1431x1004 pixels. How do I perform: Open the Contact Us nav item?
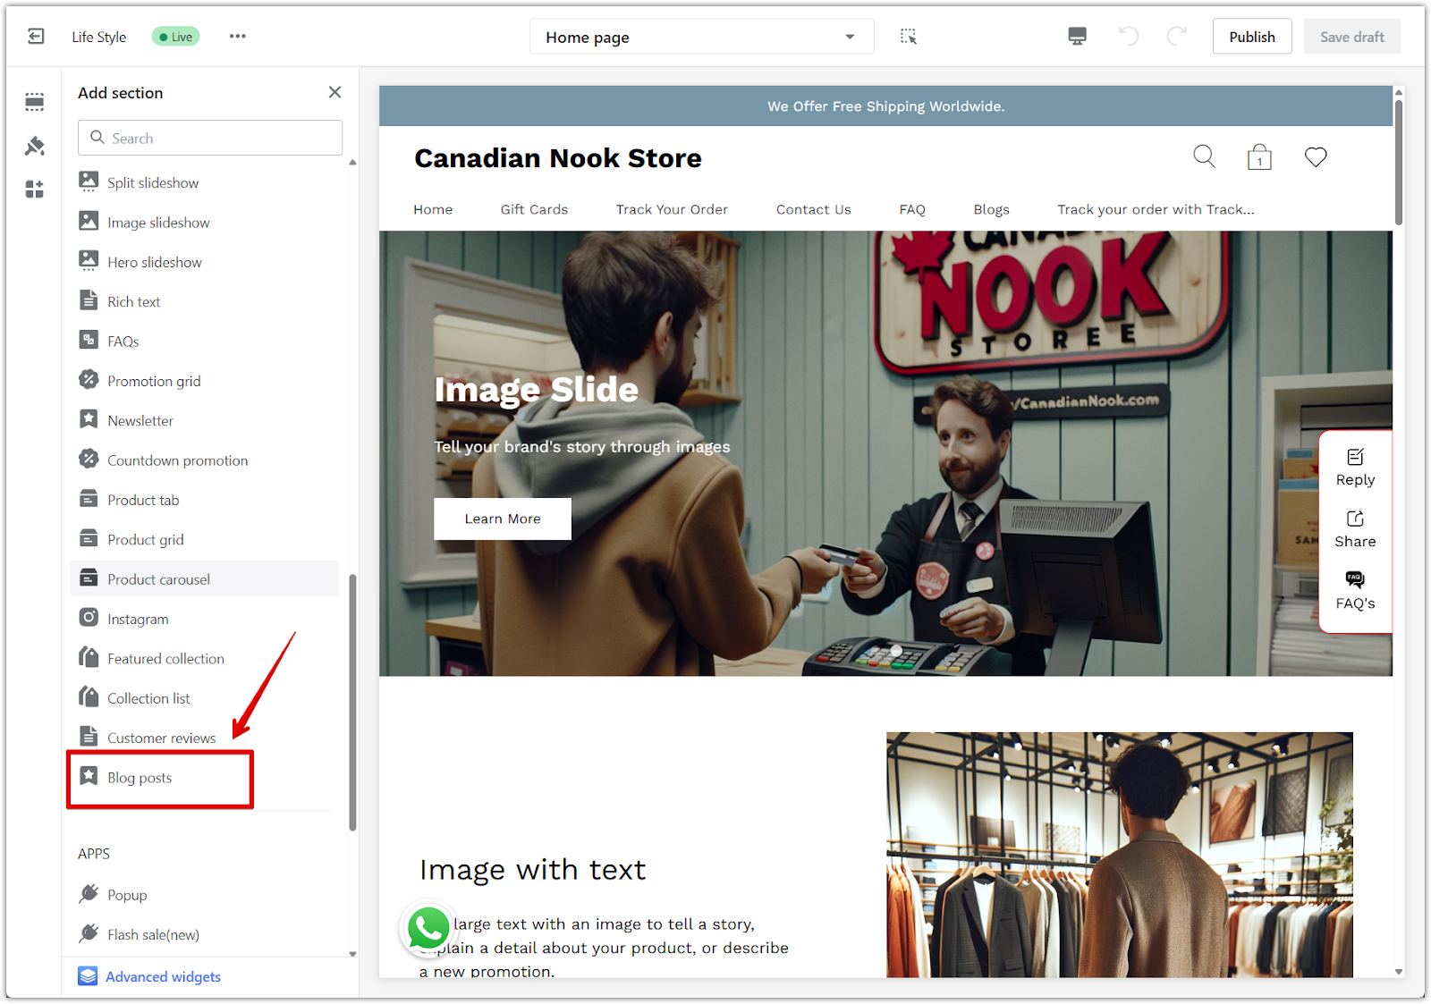coord(814,209)
